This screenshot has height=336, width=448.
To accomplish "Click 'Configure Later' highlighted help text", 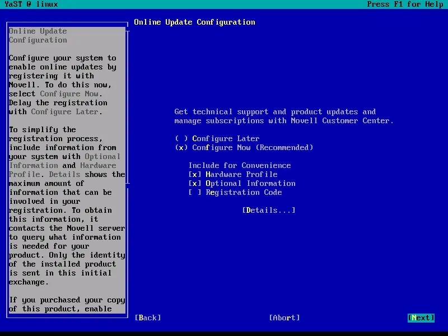I will 65,111.
